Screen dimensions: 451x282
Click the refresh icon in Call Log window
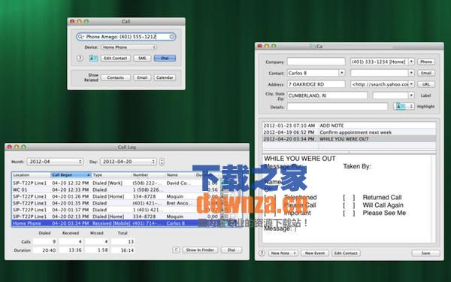tap(176, 250)
